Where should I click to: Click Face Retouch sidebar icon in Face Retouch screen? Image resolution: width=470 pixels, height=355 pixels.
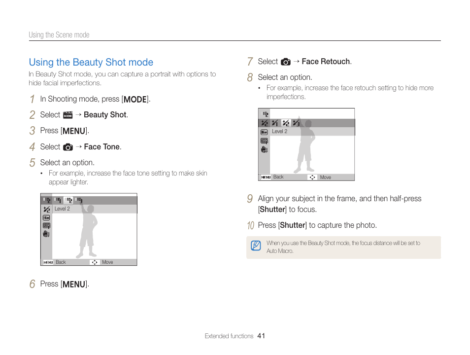(x=264, y=123)
